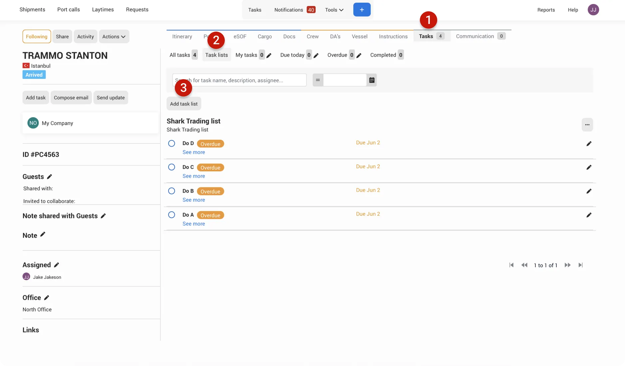Toggle the Following button
This screenshot has width=625, height=366.
(37, 37)
